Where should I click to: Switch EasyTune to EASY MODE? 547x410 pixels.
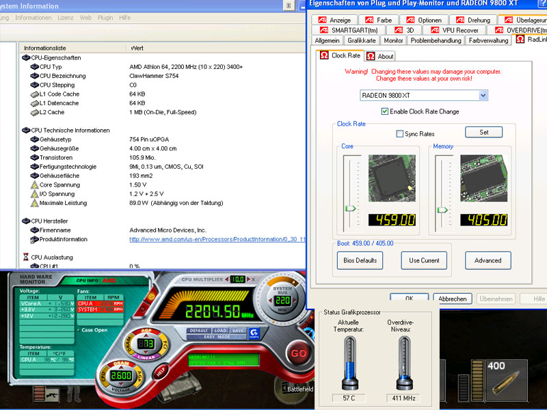[x=217, y=336]
